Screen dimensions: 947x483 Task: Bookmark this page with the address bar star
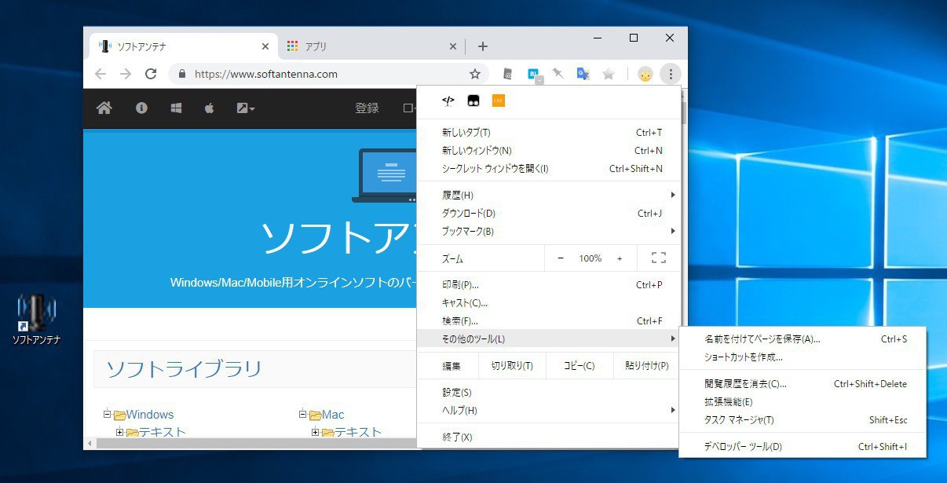click(475, 74)
